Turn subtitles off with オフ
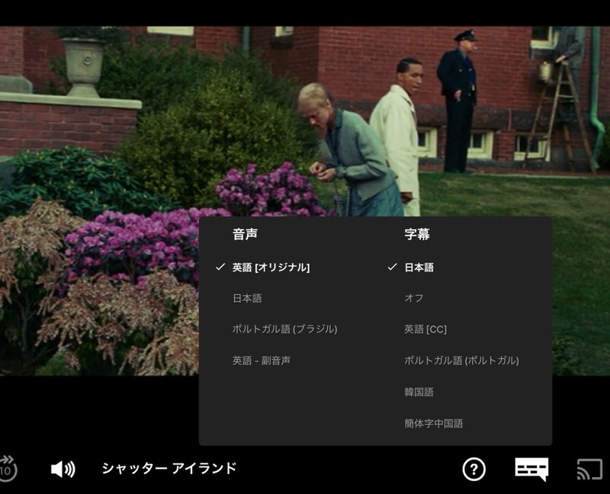Image resolution: width=610 pixels, height=494 pixels. coord(413,298)
